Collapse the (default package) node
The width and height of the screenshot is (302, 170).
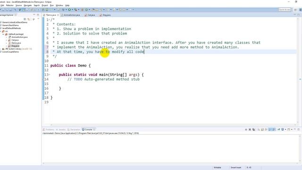(3, 34)
